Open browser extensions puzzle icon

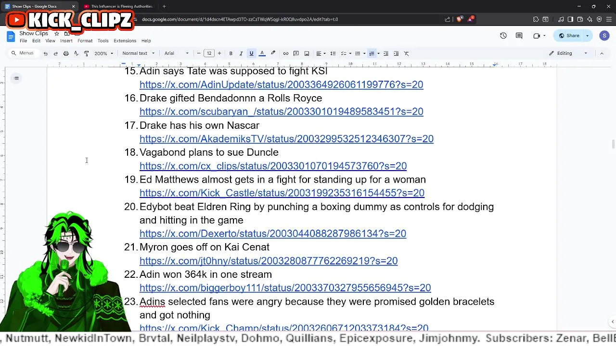[536, 19]
